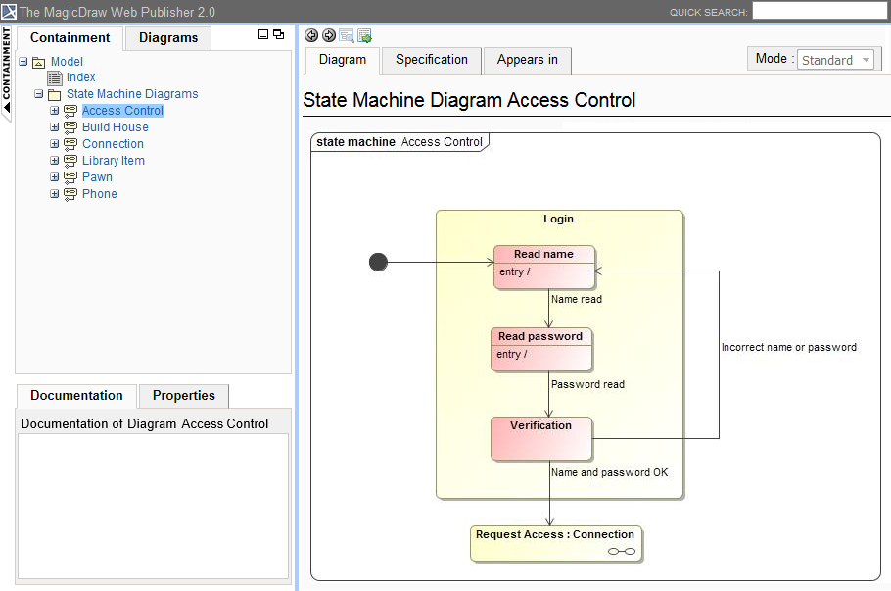Screen dimensions: 891x591
Task: Collapse the Model root node
Action: [x=23, y=62]
